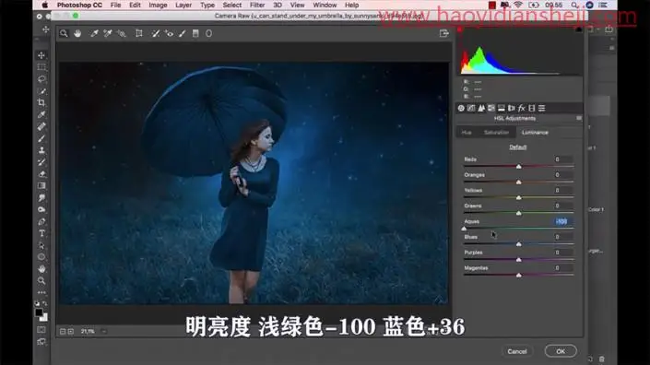Select the Rectangular Marquee tool
650x365 pixels.
click(x=41, y=67)
